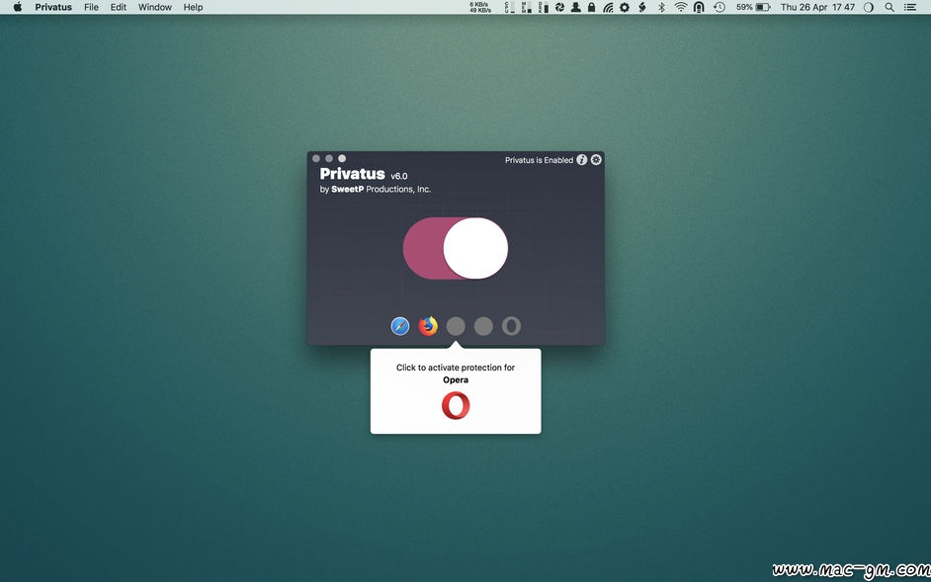
Task: Minimize the Privatus window
Action: (329, 158)
